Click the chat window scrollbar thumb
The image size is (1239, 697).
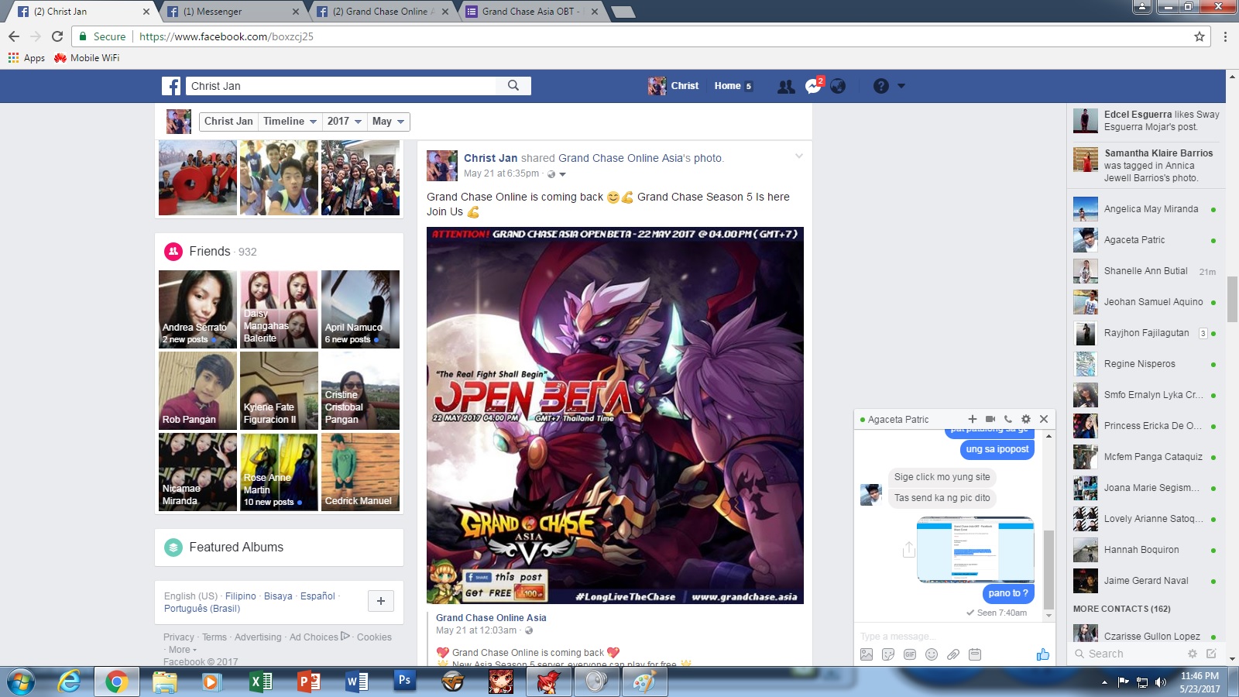[x=1049, y=570]
